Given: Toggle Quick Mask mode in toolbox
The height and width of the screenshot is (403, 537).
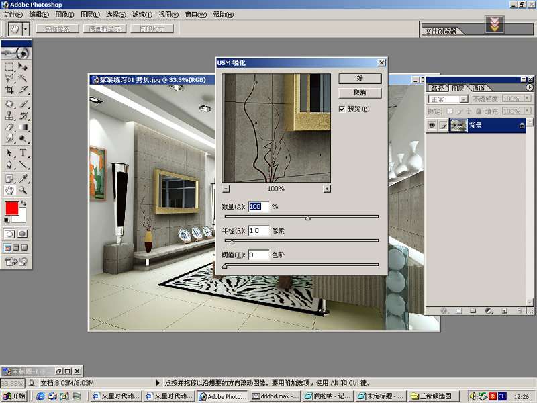Looking at the screenshot, I should coord(23,234).
